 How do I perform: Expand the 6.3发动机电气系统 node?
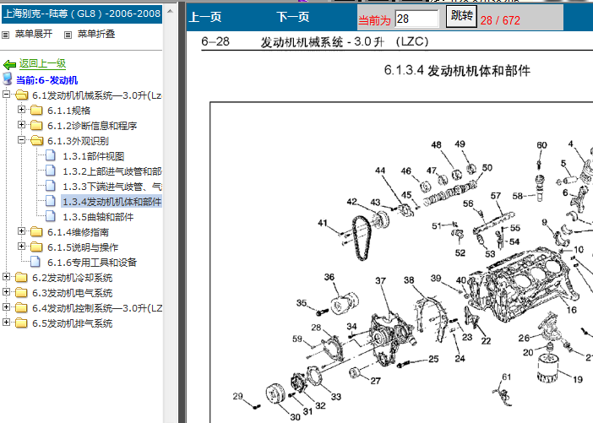coord(6,292)
